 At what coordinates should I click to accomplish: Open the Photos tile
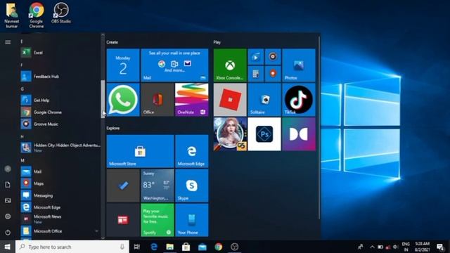298,65
